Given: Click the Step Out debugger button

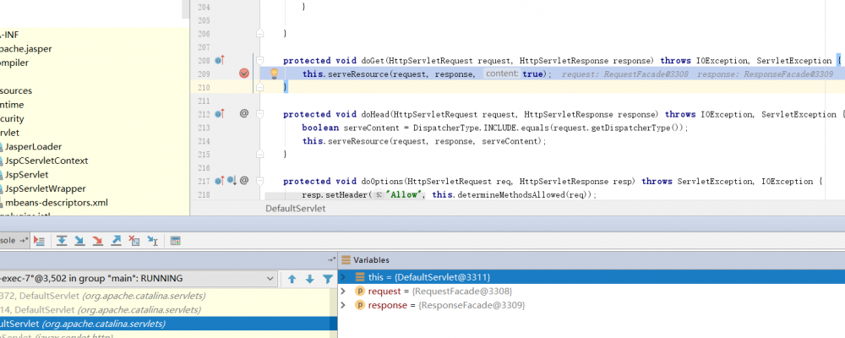Looking at the screenshot, I should 116,241.
